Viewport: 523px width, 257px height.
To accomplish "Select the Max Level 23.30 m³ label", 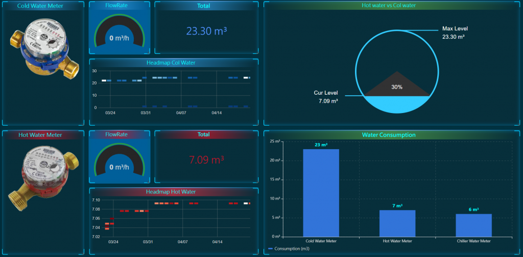I will [454, 33].
